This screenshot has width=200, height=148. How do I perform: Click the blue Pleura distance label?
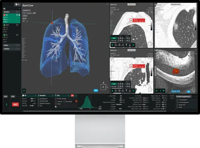[176, 91]
